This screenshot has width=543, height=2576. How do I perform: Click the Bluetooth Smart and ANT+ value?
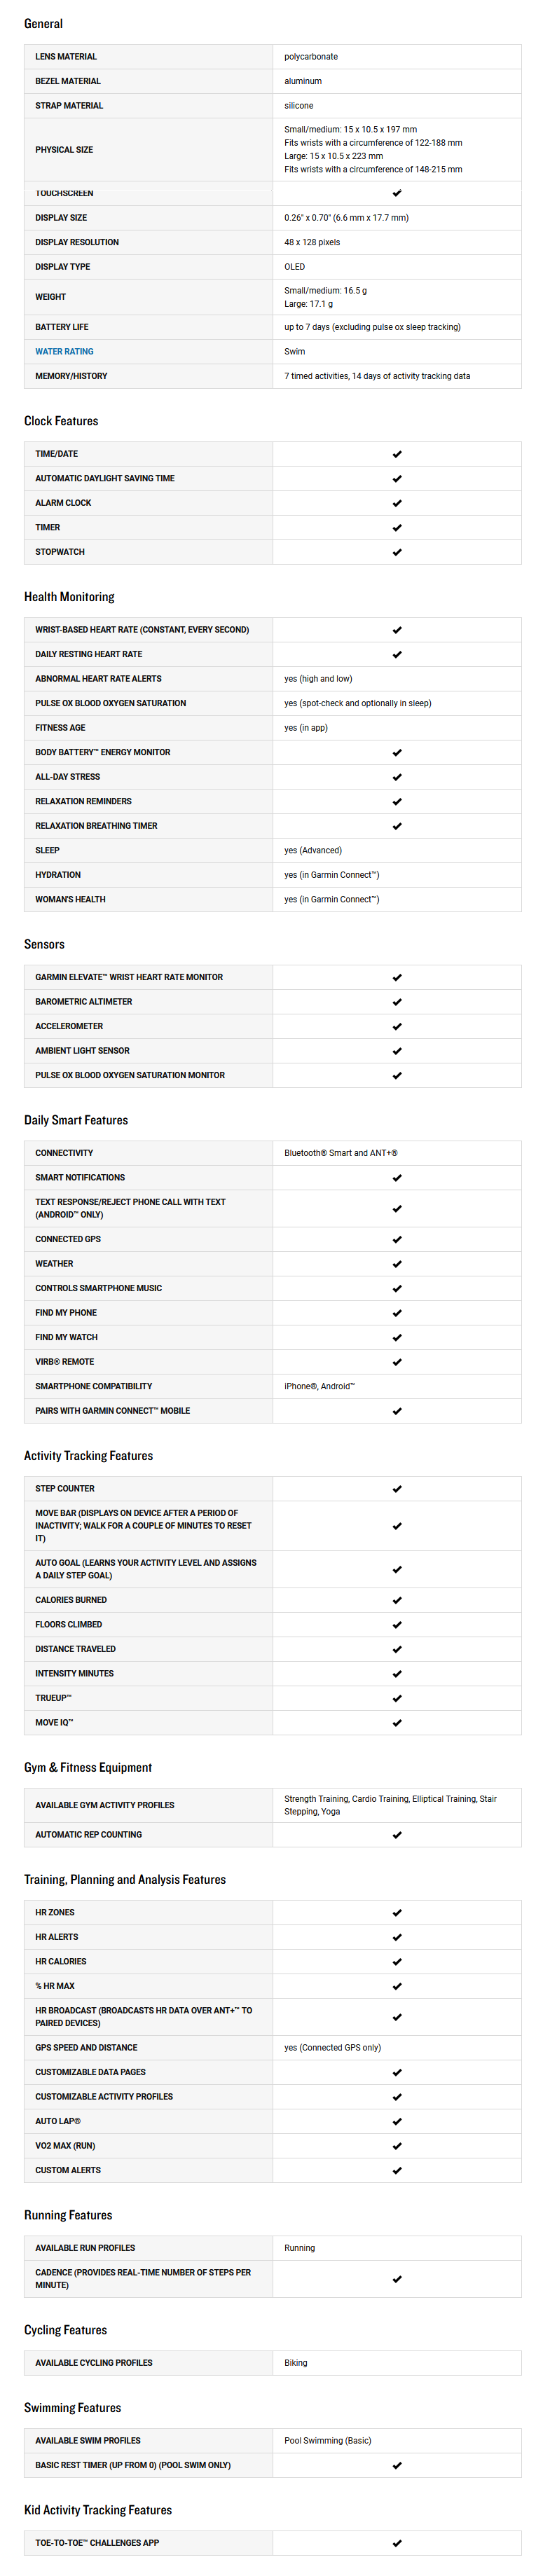pyautogui.click(x=341, y=1153)
